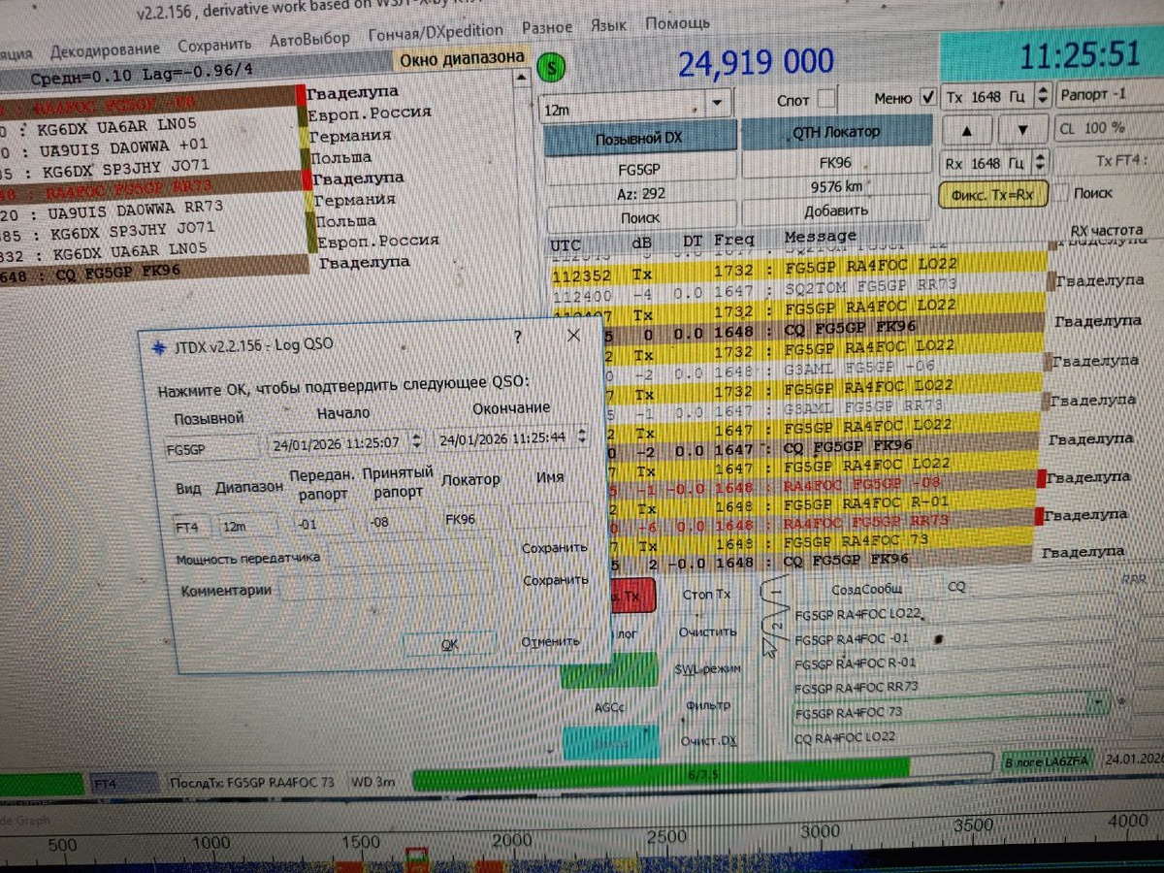The width and height of the screenshot is (1164, 873).
Task: Open the Декодирование menu
Action: pos(105,48)
